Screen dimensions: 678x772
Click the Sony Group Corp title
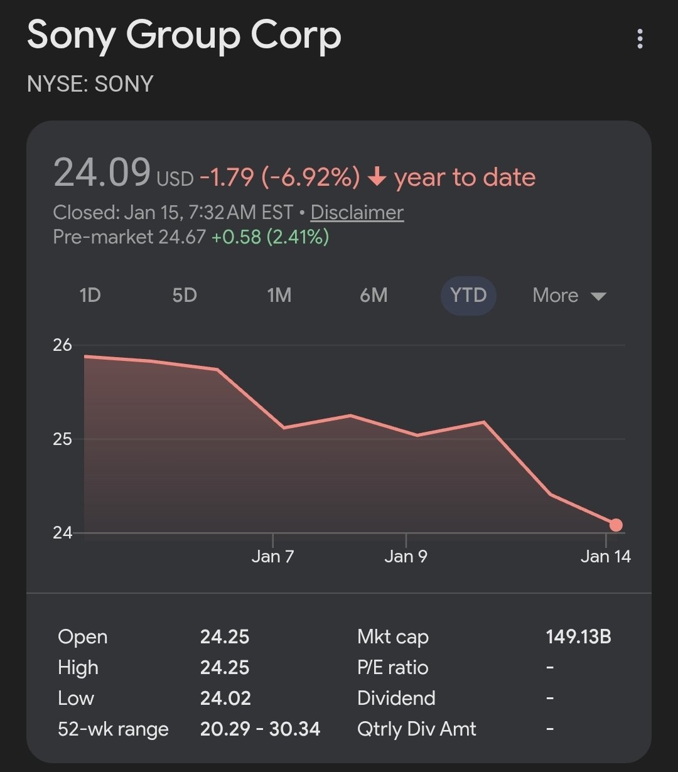(184, 35)
